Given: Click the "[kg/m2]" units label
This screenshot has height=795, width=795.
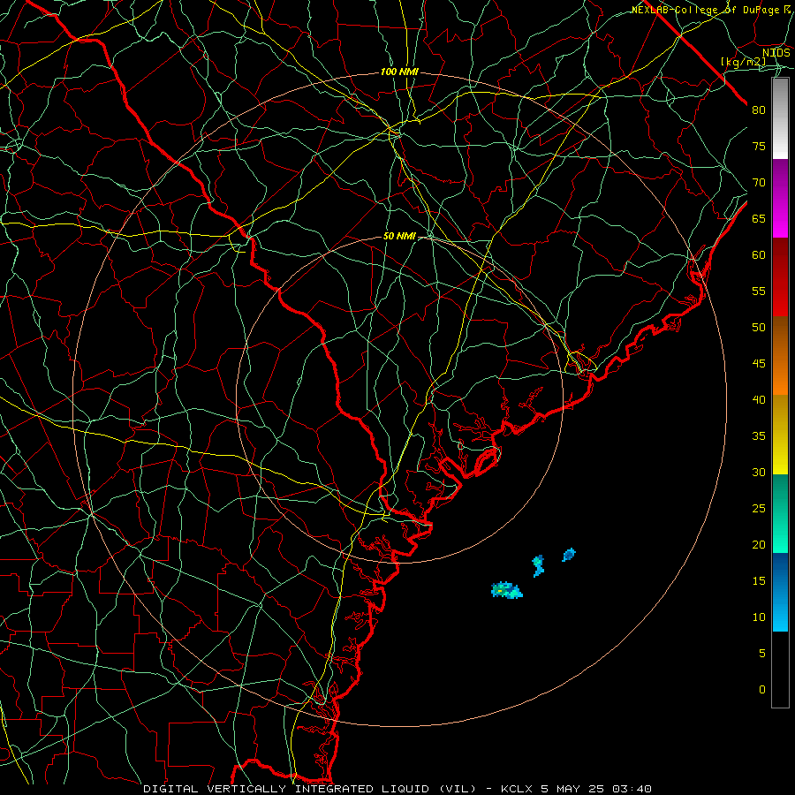Looking at the screenshot, I should tap(744, 62).
